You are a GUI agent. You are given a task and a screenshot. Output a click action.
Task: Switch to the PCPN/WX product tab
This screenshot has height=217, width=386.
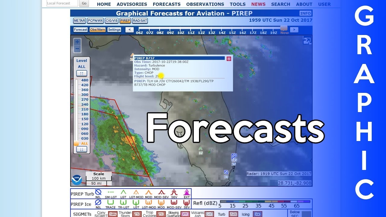coord(95,21)
